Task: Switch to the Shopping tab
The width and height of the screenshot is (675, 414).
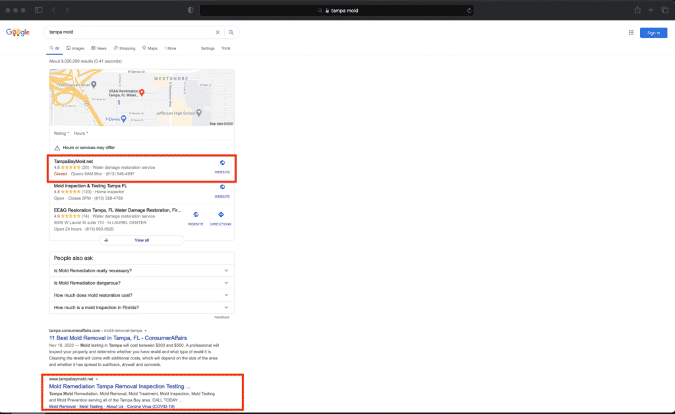Action: pyautogui.click(x=125, y=49)
